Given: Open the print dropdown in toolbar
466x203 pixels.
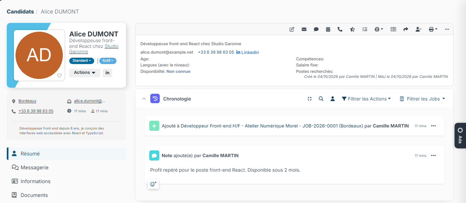Looking at the screenshot, I should tap(433, 29).
